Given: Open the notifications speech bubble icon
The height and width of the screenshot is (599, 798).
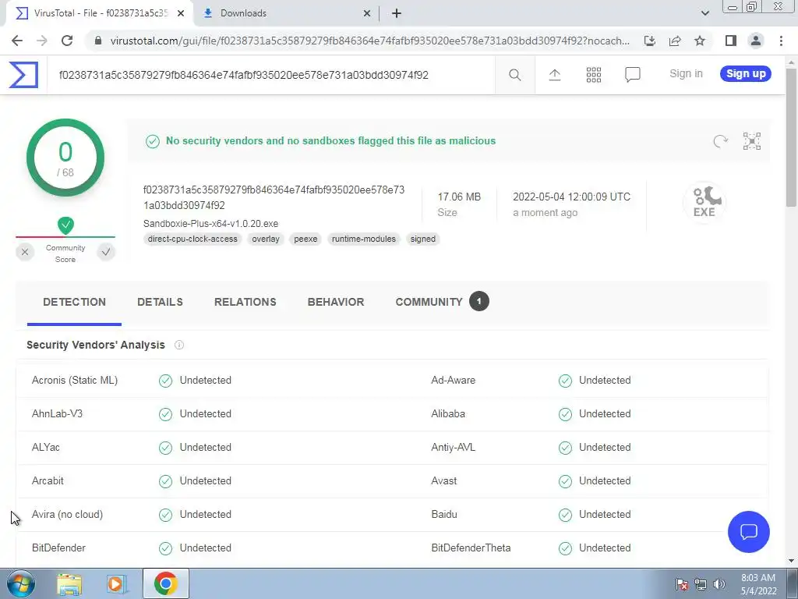Looking at the screenshot, I should tap(633, 75).
